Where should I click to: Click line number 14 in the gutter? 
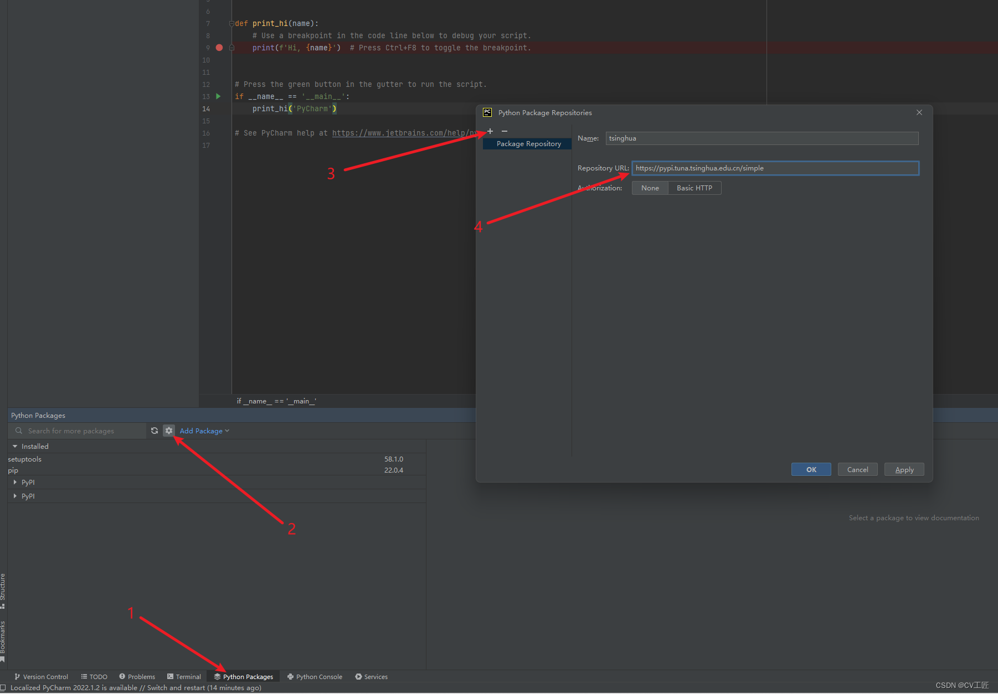pos(206,109)
